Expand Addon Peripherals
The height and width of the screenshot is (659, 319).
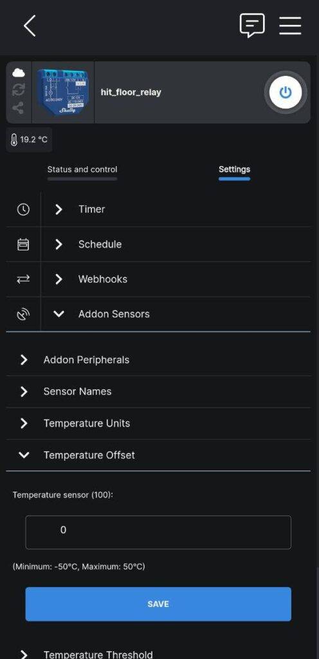pyautogui.click(x=159, y=360)
